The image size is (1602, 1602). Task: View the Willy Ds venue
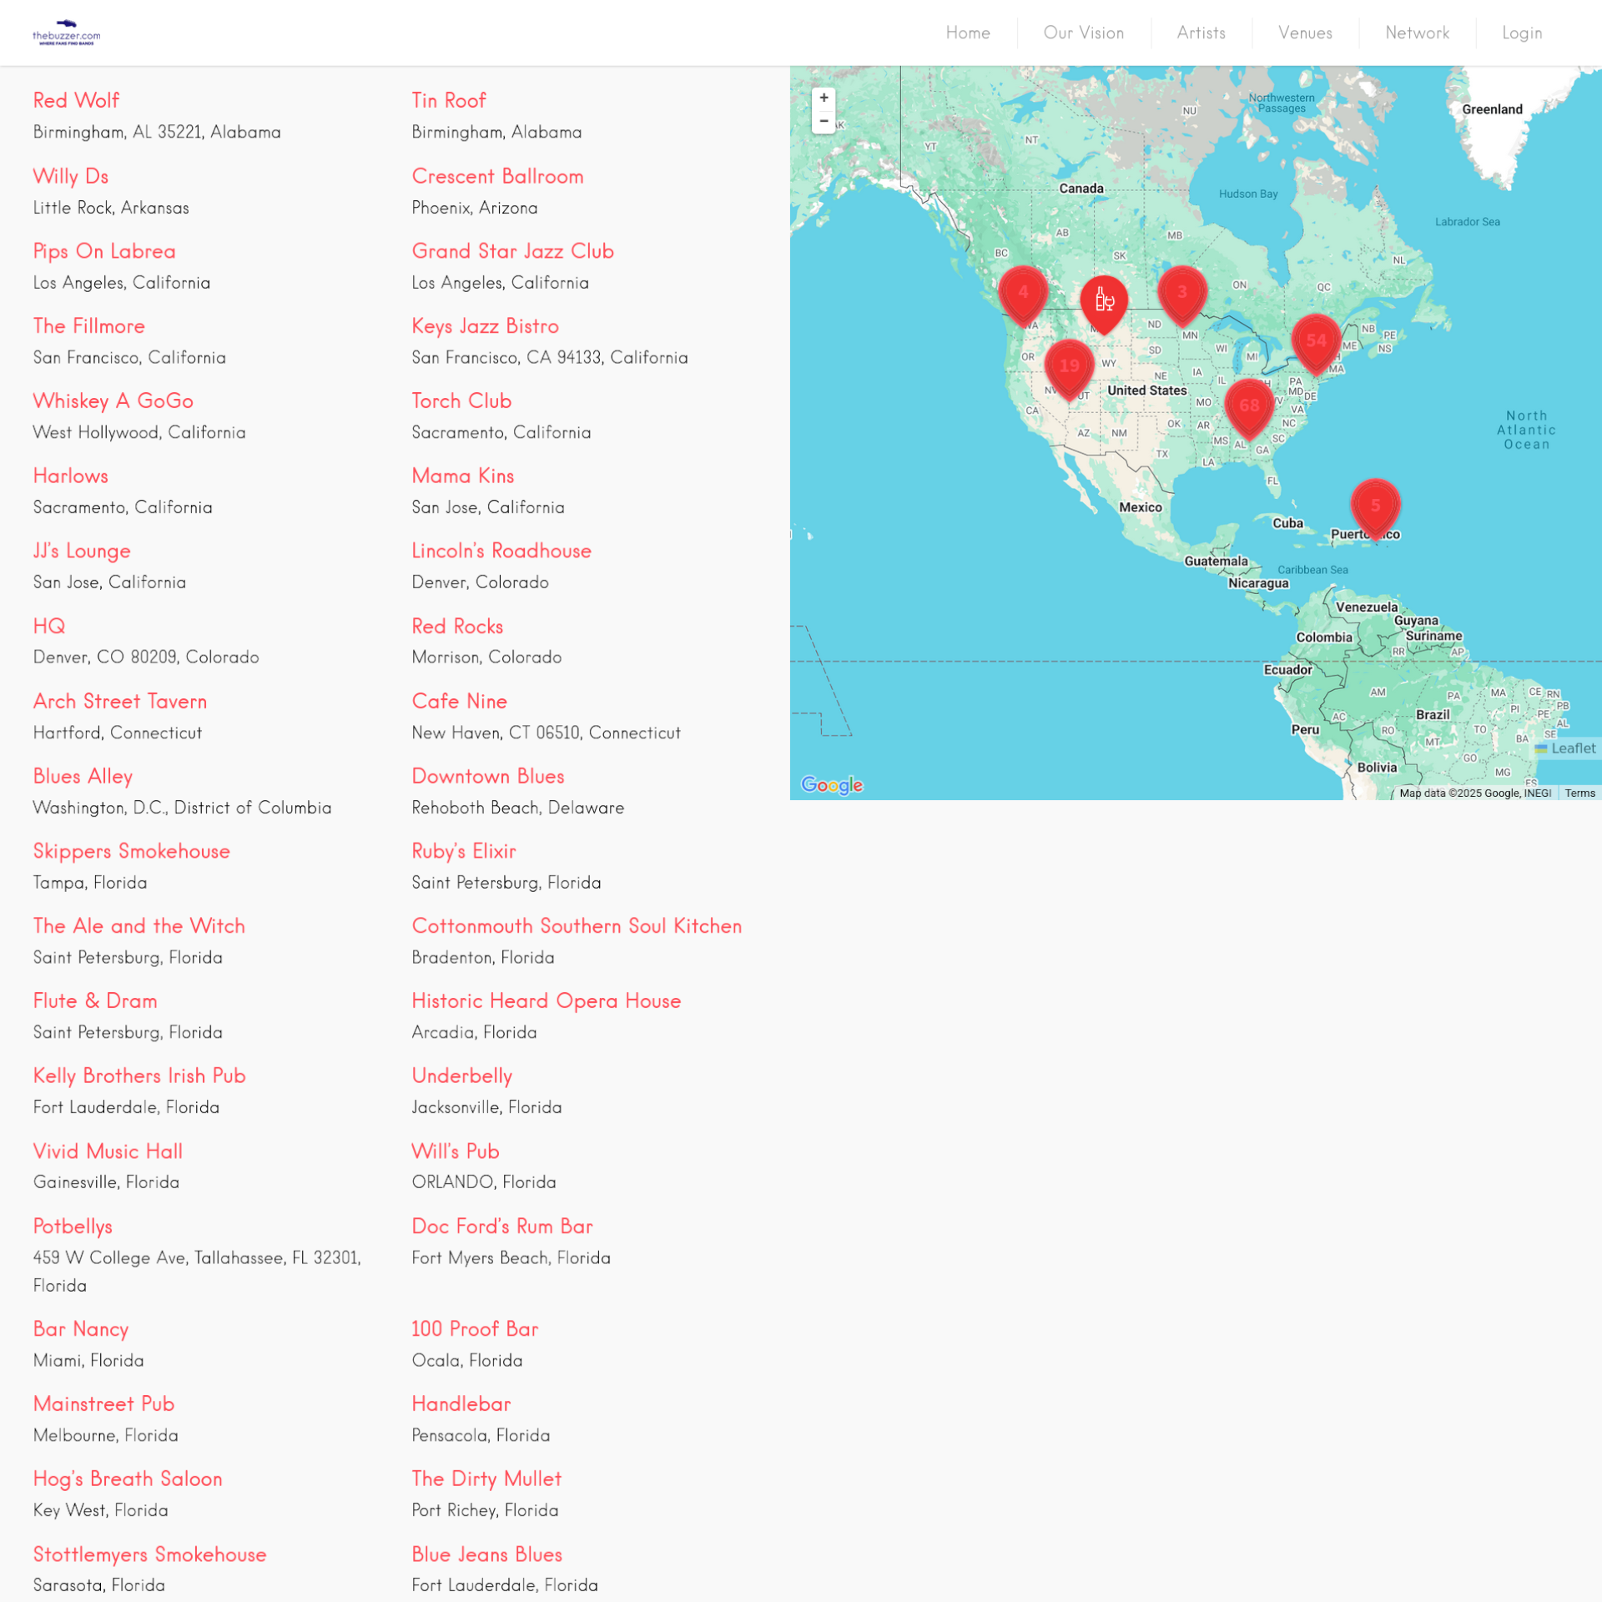(71, 177)
